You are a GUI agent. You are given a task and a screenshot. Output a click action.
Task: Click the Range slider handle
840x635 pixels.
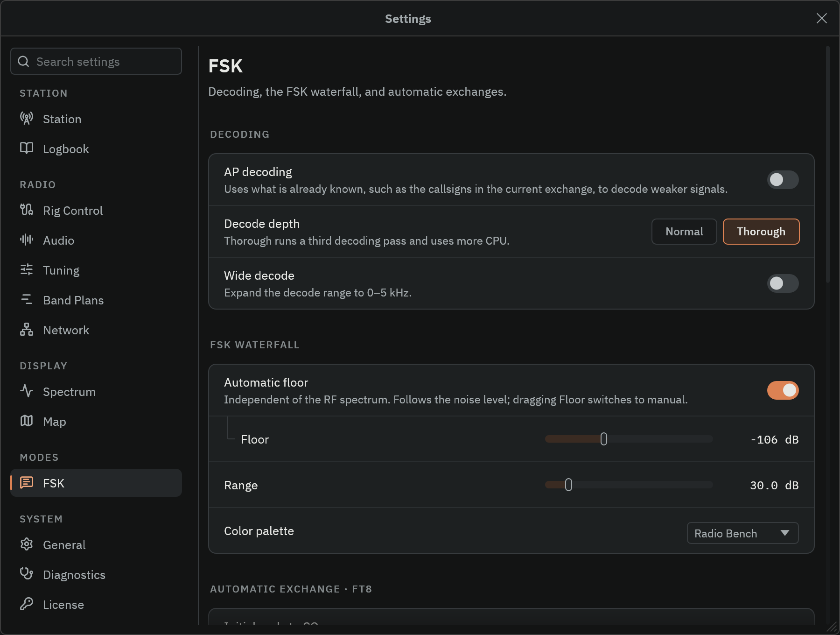[x=568, y=485]
